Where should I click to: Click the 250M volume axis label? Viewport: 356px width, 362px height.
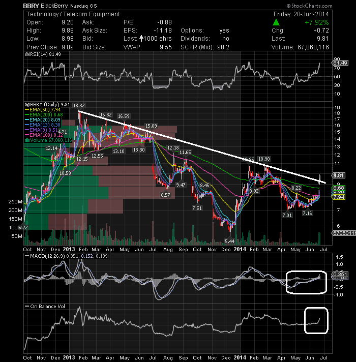pos(15,202)
